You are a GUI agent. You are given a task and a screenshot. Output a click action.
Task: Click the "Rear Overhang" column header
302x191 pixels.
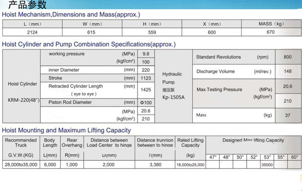point(72,143)
